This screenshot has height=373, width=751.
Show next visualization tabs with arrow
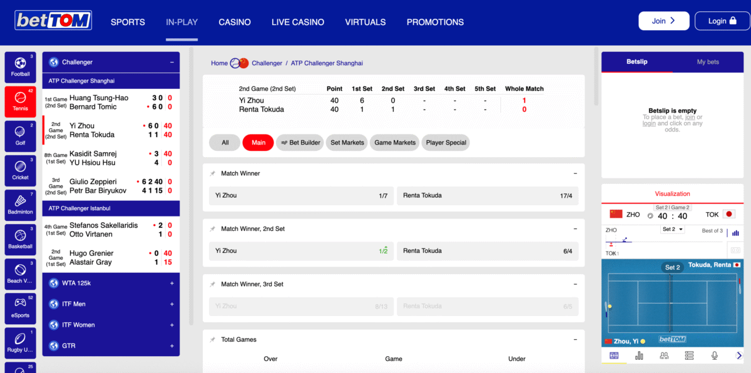[x=738, y=355]
